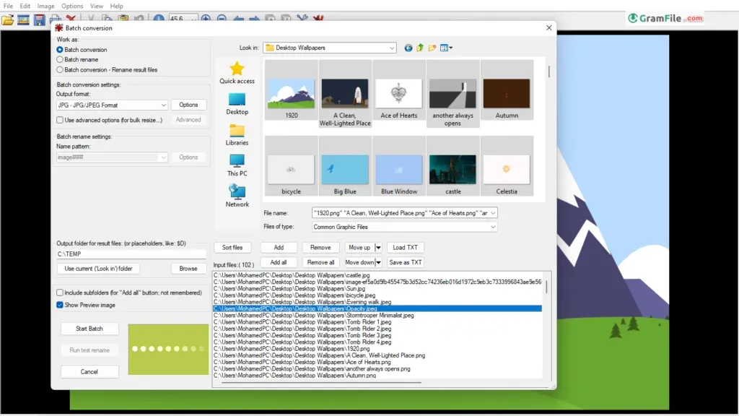Open the View Menu grid icon
739x416 pixels.
pos(446,48)
